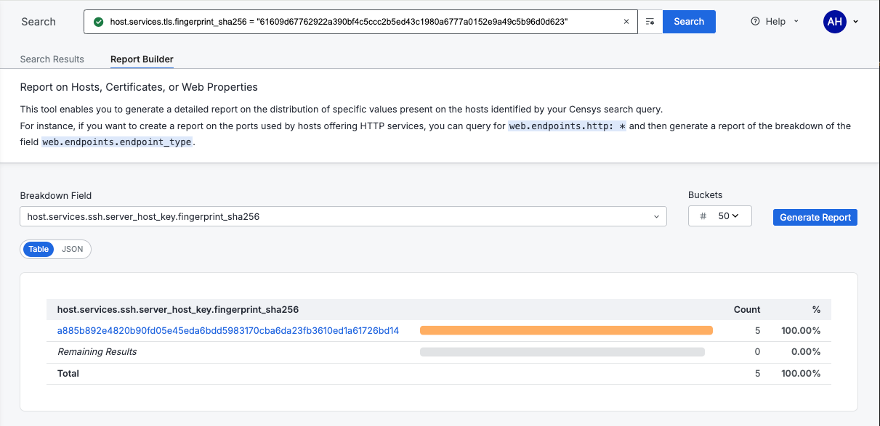This screenshot has height=426, width=880.
Task: Click the green query valid checkmark icon
Action: point(99,22)
